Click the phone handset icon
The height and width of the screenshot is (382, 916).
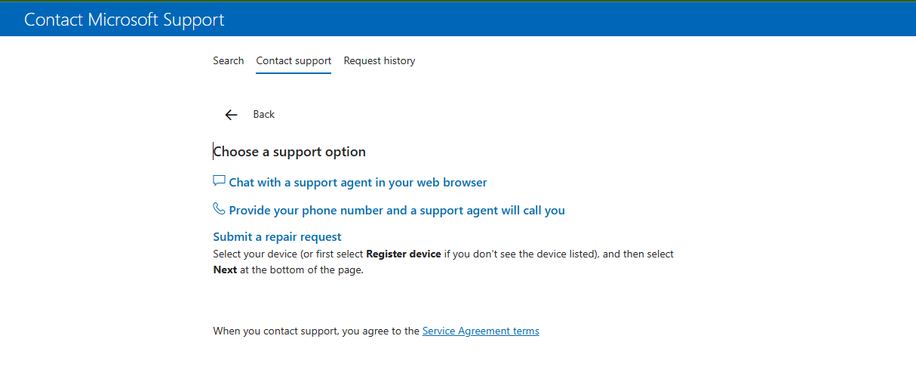pos(220,209)
